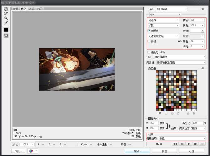Screen dimensions: 210x156
Task: Open the 预设 preset dropdown
Action: [172, 9]
